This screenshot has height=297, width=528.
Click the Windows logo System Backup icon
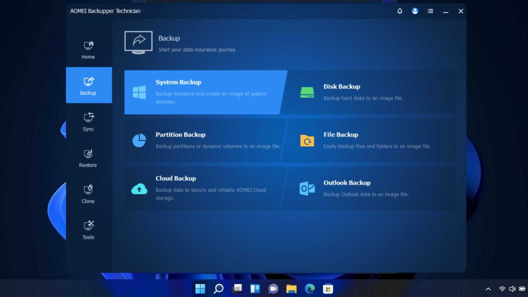coord(139,92)
